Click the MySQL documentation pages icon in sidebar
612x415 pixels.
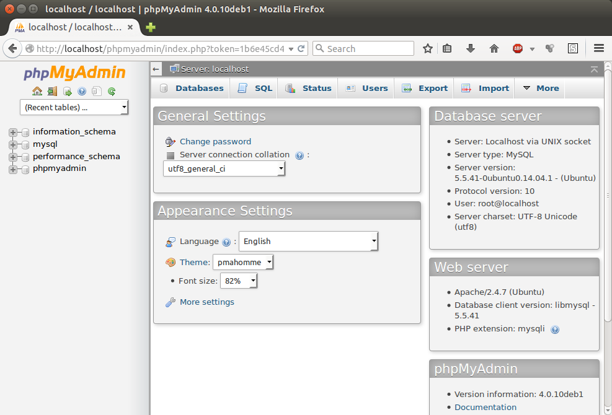[x=96, y=91]
